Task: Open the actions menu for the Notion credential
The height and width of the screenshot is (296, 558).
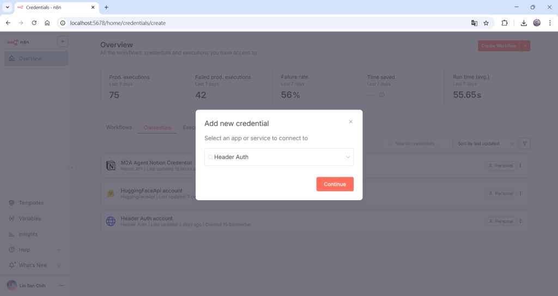Action: click(520, 165)
